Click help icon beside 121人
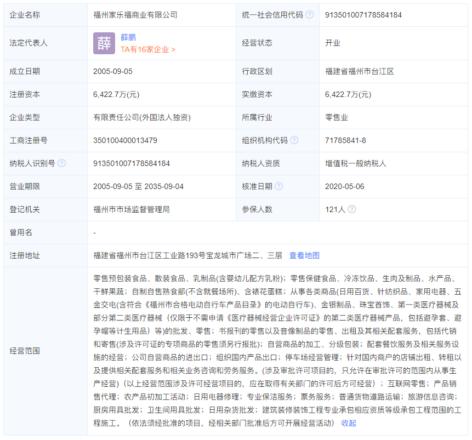This screenshot has width=472, height=440. [352, 209]
